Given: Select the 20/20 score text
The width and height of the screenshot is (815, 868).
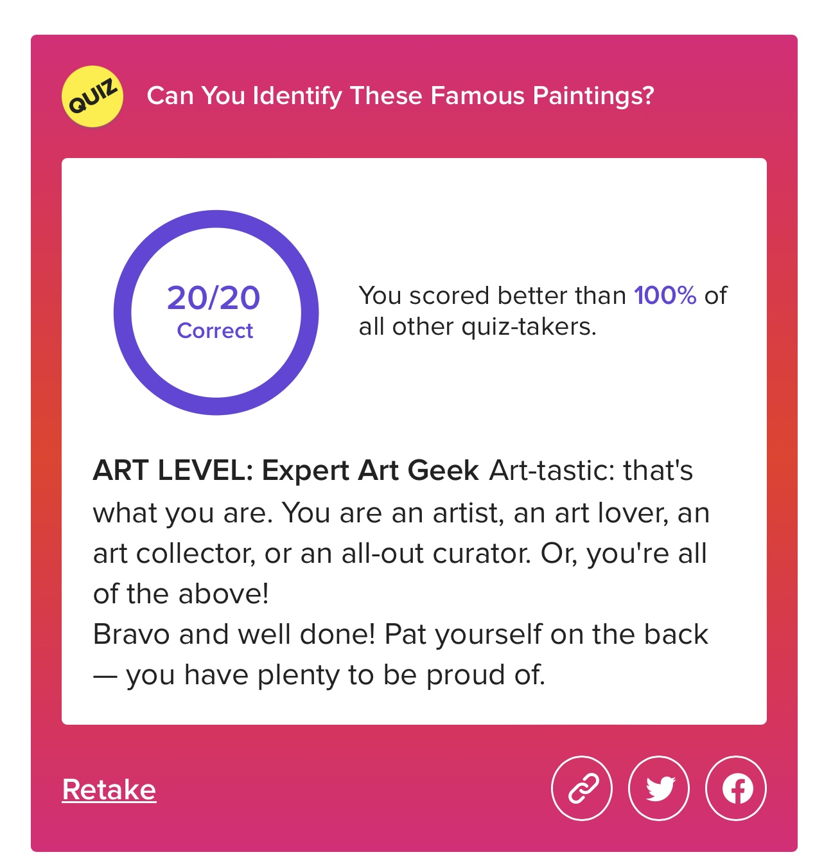Looking at the screenshot, I should 214,298.
